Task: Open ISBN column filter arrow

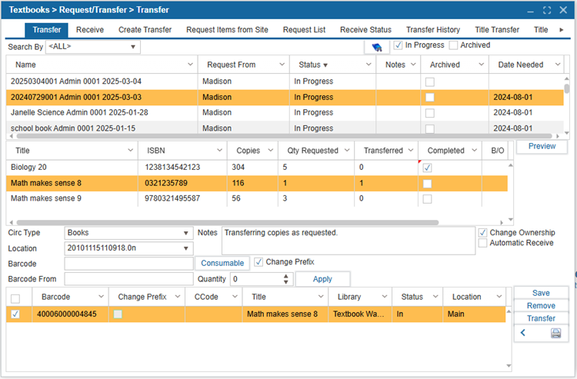Action: [219, 151]
